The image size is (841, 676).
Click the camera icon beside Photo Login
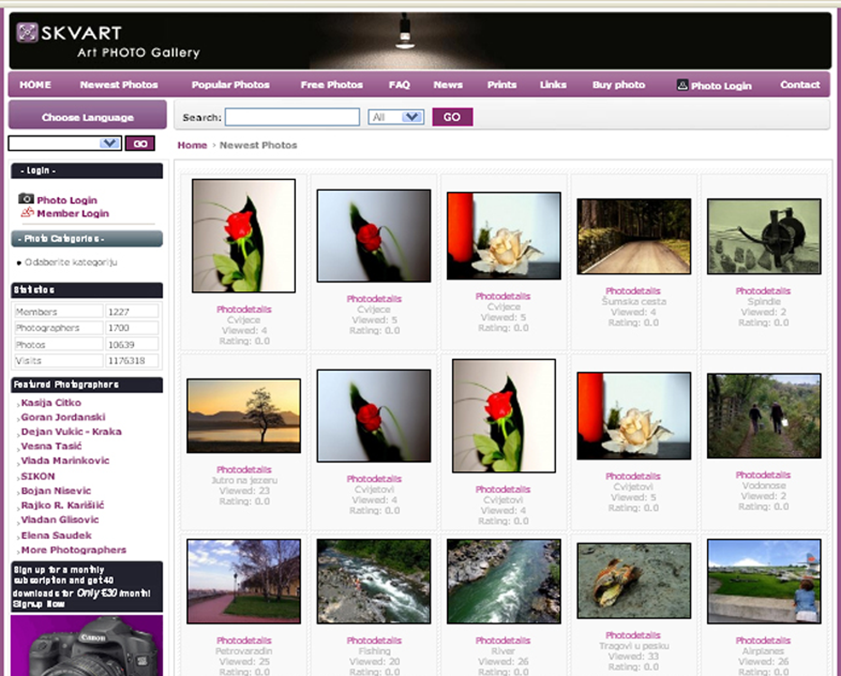[x=26, y=199]
